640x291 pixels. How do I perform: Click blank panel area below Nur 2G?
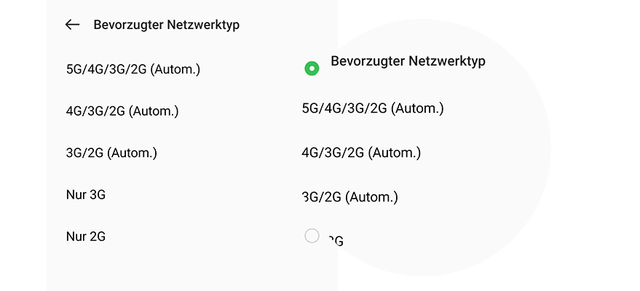[x=189, y=269]
